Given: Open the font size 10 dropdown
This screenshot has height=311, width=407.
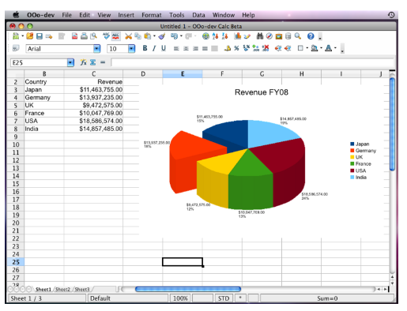Looking at the screenshot, I should coord(131,49).
